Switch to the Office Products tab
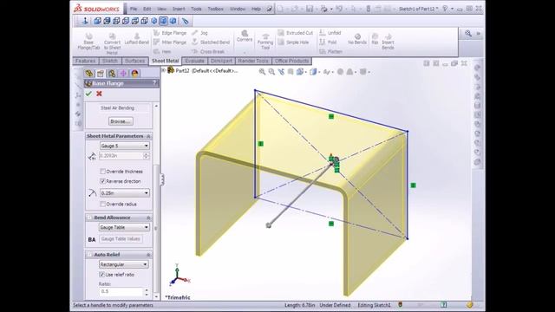The height and width of the screenshot is (312, 555). click(291, 61)
